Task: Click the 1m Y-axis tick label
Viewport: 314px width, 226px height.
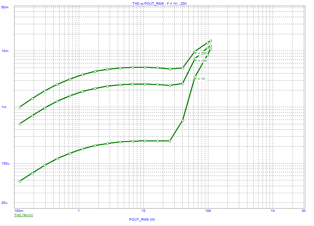Action: click(x=4, y=107)
